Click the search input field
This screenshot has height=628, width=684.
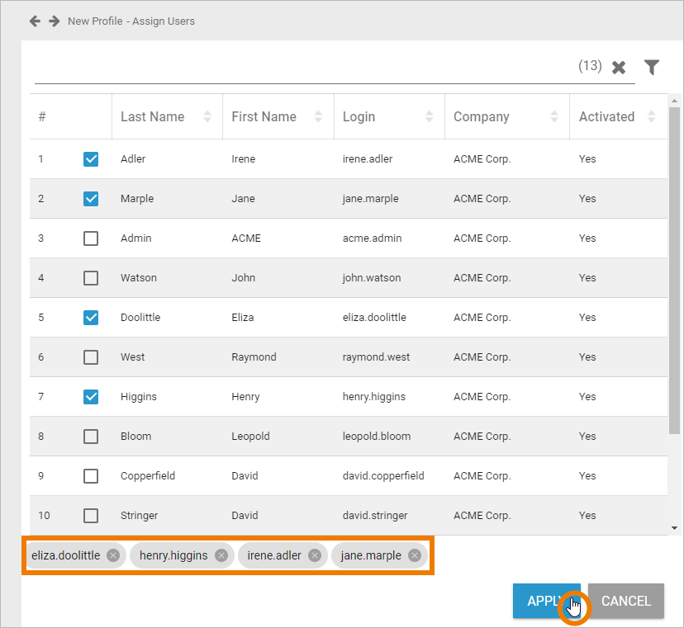click(x=306, y=67)
